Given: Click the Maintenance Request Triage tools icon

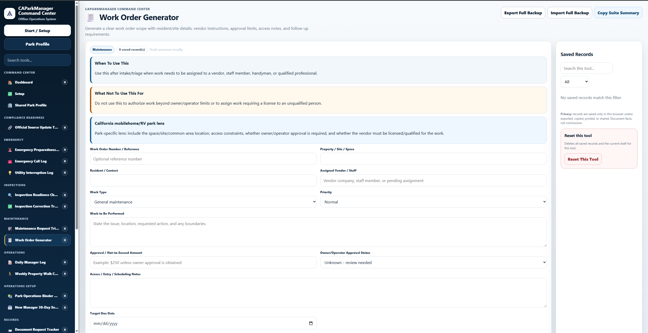Looking at the screenshot, I should [x=10, y=229].
